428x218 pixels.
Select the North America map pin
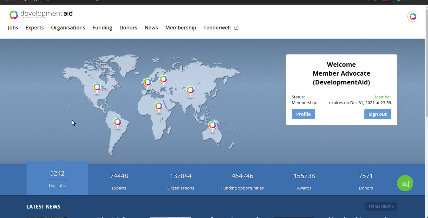pos(97,88)
